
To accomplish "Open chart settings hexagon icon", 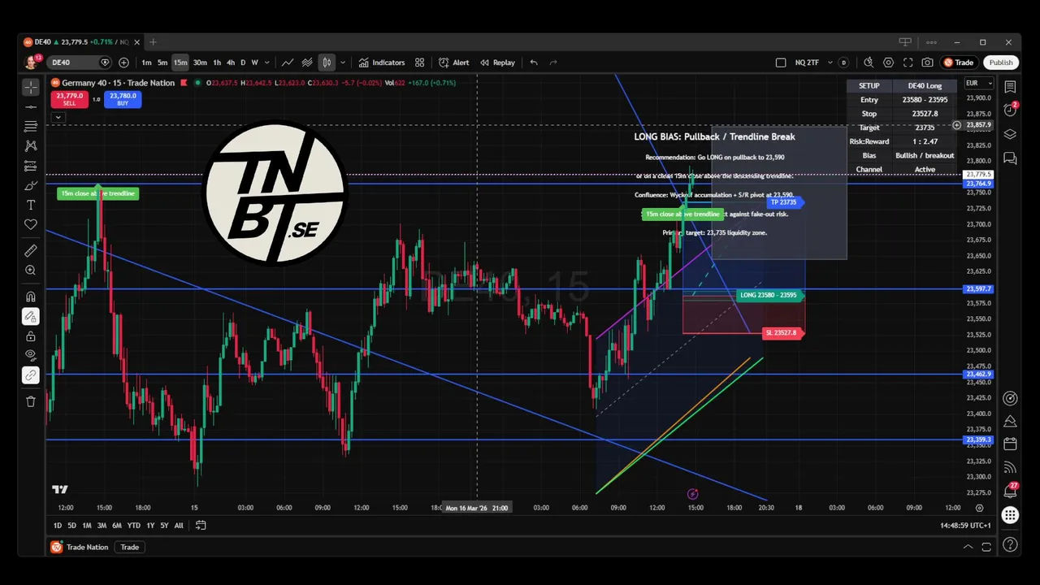I will (888, 63).
